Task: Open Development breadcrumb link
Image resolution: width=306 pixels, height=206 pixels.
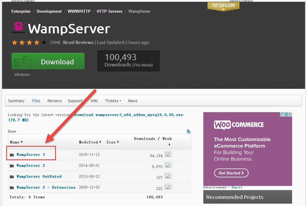Action: (49, 11)
